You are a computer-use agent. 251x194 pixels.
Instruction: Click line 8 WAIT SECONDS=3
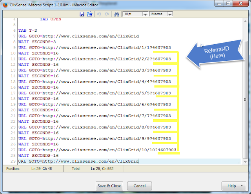pyautogui.click(x=37, y=42)
